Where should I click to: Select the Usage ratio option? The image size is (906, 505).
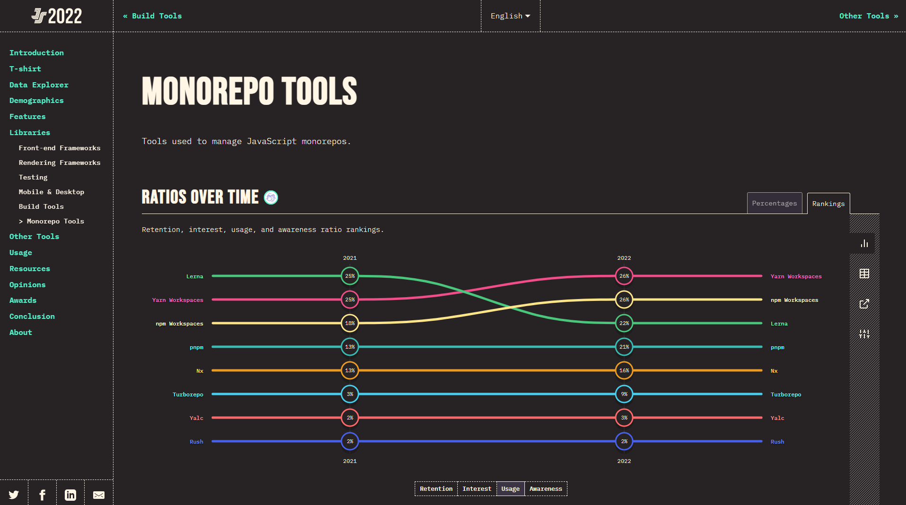click(x=510, y=488)
